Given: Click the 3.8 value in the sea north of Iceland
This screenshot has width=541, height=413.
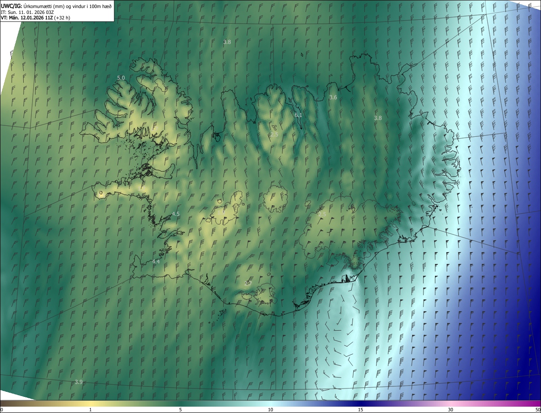Looking at the screenshot, I should 227,42.
